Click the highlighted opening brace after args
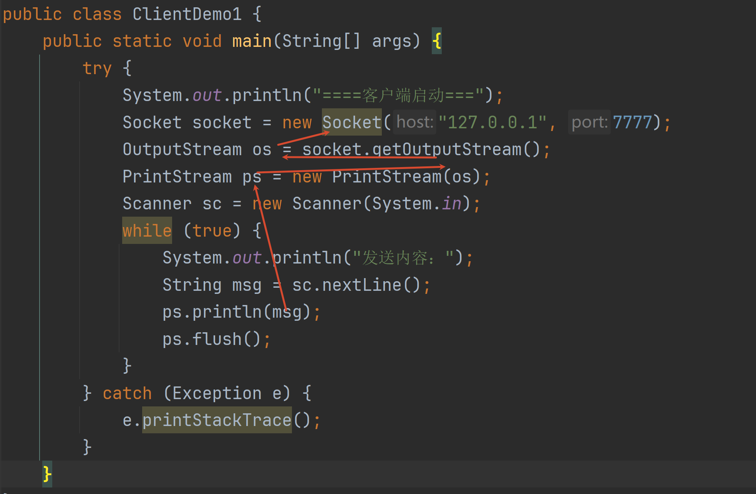This screenshot has height=494, width=756. [437, 41]
